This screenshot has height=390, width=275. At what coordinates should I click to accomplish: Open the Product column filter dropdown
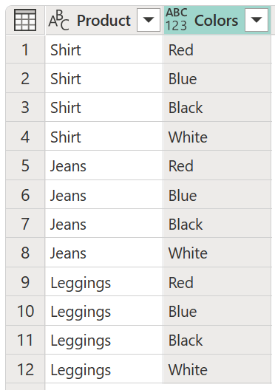tap(149, 20)
